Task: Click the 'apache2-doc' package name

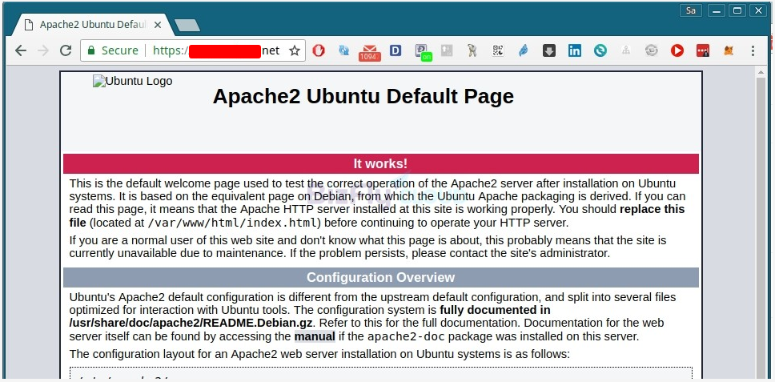Action: (x=406, y=337)
